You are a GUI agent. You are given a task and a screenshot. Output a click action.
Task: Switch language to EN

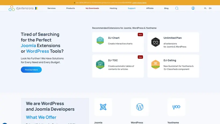[x=210, y=8]
